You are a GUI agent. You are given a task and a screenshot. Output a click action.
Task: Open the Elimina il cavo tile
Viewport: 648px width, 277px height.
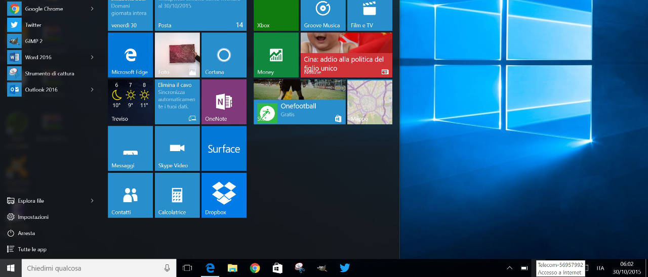tap(177, 102)
